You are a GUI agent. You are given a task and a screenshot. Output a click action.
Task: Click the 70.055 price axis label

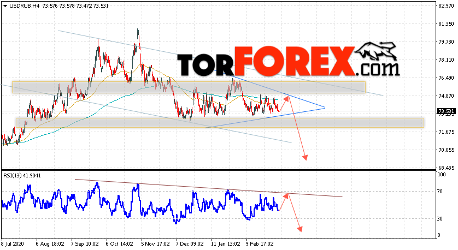(x=447, y=150)
